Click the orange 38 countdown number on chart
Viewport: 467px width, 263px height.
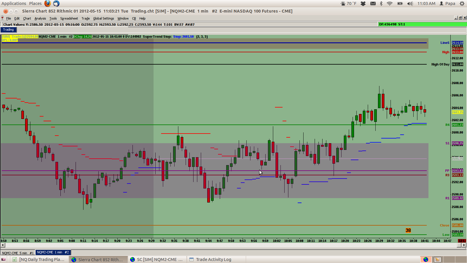click(408, 230)
